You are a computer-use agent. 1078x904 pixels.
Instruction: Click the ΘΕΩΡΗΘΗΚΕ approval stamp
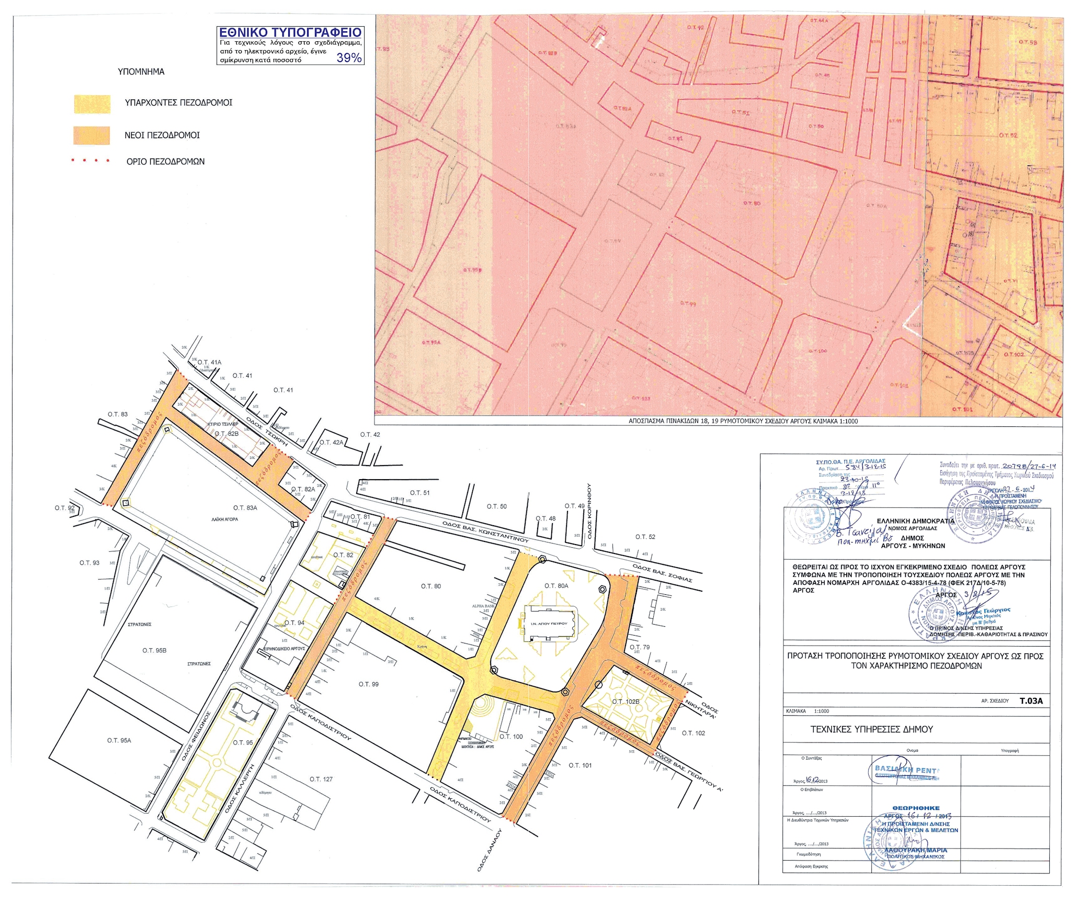pyautogui.click(x=916, y=808)
